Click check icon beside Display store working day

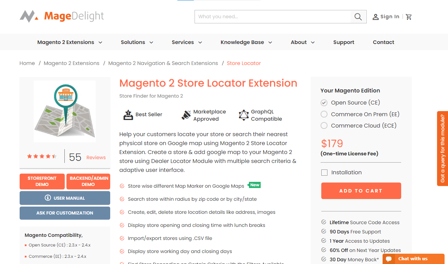point(122,251)
